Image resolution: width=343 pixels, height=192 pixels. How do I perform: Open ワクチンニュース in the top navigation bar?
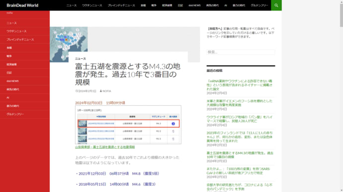[x=92, y=5]
